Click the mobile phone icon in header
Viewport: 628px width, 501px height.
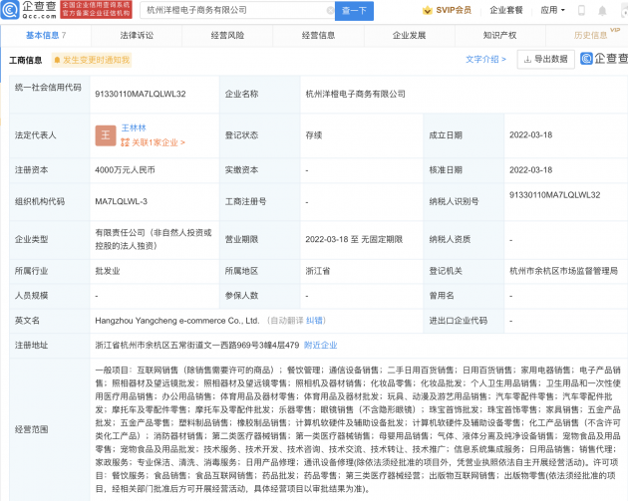click(x=581, y=11)
